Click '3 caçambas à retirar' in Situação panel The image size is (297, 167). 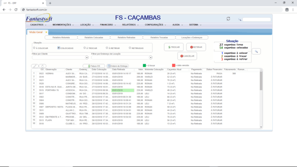click(234, 59)
